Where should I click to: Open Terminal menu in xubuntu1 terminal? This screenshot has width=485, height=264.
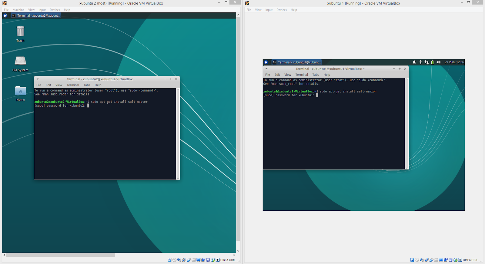tap(302, 75)
